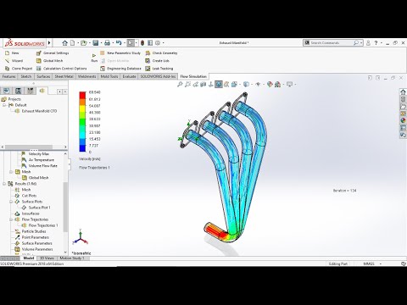Collapse the Default project node
This screenshot has height=305, width=407.
(4, 105)
